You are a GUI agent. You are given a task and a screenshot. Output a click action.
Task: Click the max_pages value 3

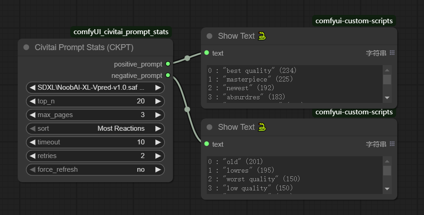click(143, 115)
